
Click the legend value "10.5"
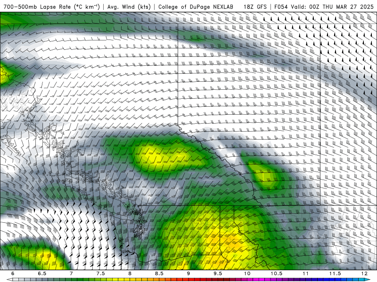tap(276, 274)
